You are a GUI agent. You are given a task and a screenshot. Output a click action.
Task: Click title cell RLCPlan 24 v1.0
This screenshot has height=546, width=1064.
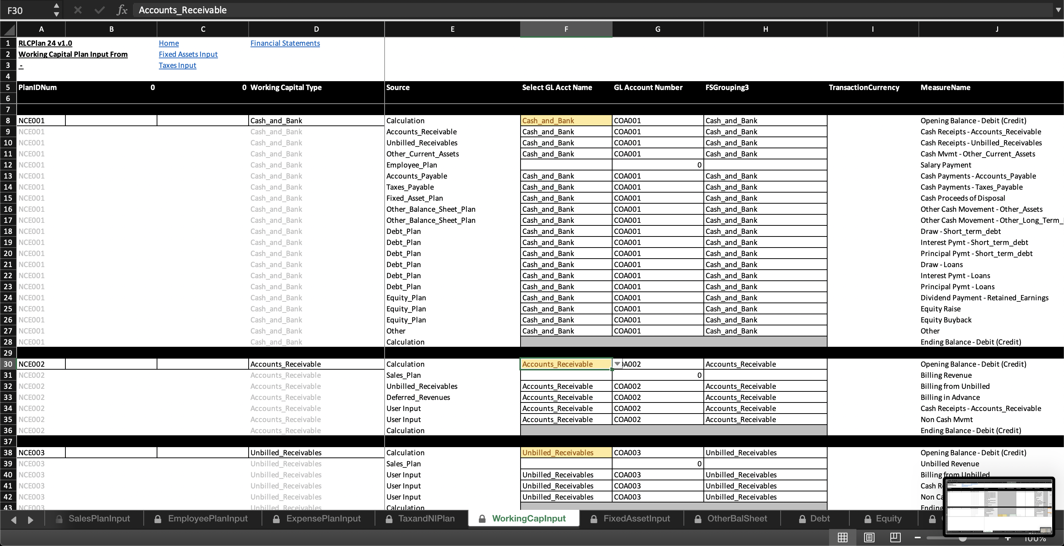click(x=45, y=43)
